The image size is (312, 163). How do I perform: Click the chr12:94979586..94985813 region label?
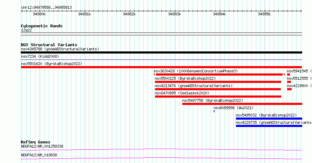[x=46, y=8]
